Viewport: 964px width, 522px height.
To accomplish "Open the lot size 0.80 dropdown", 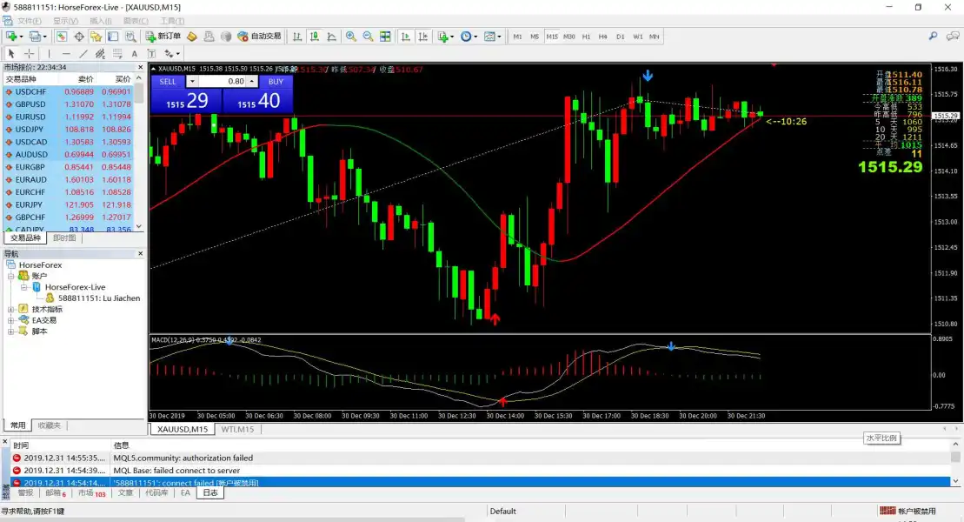I will [252, 82].
